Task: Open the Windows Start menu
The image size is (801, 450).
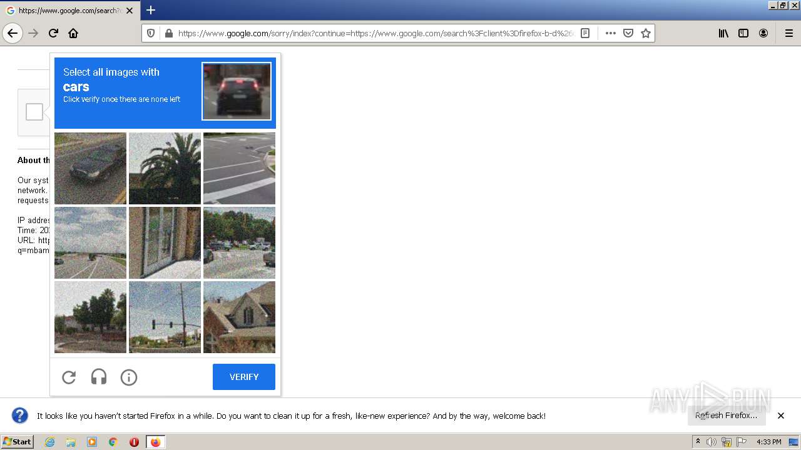Action: (x=17, y=442)
